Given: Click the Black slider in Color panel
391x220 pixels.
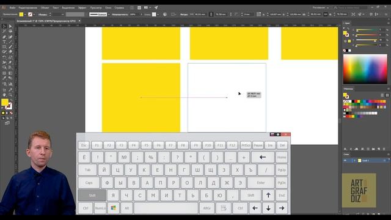Looking at the screenshot, I should point(367,45).
